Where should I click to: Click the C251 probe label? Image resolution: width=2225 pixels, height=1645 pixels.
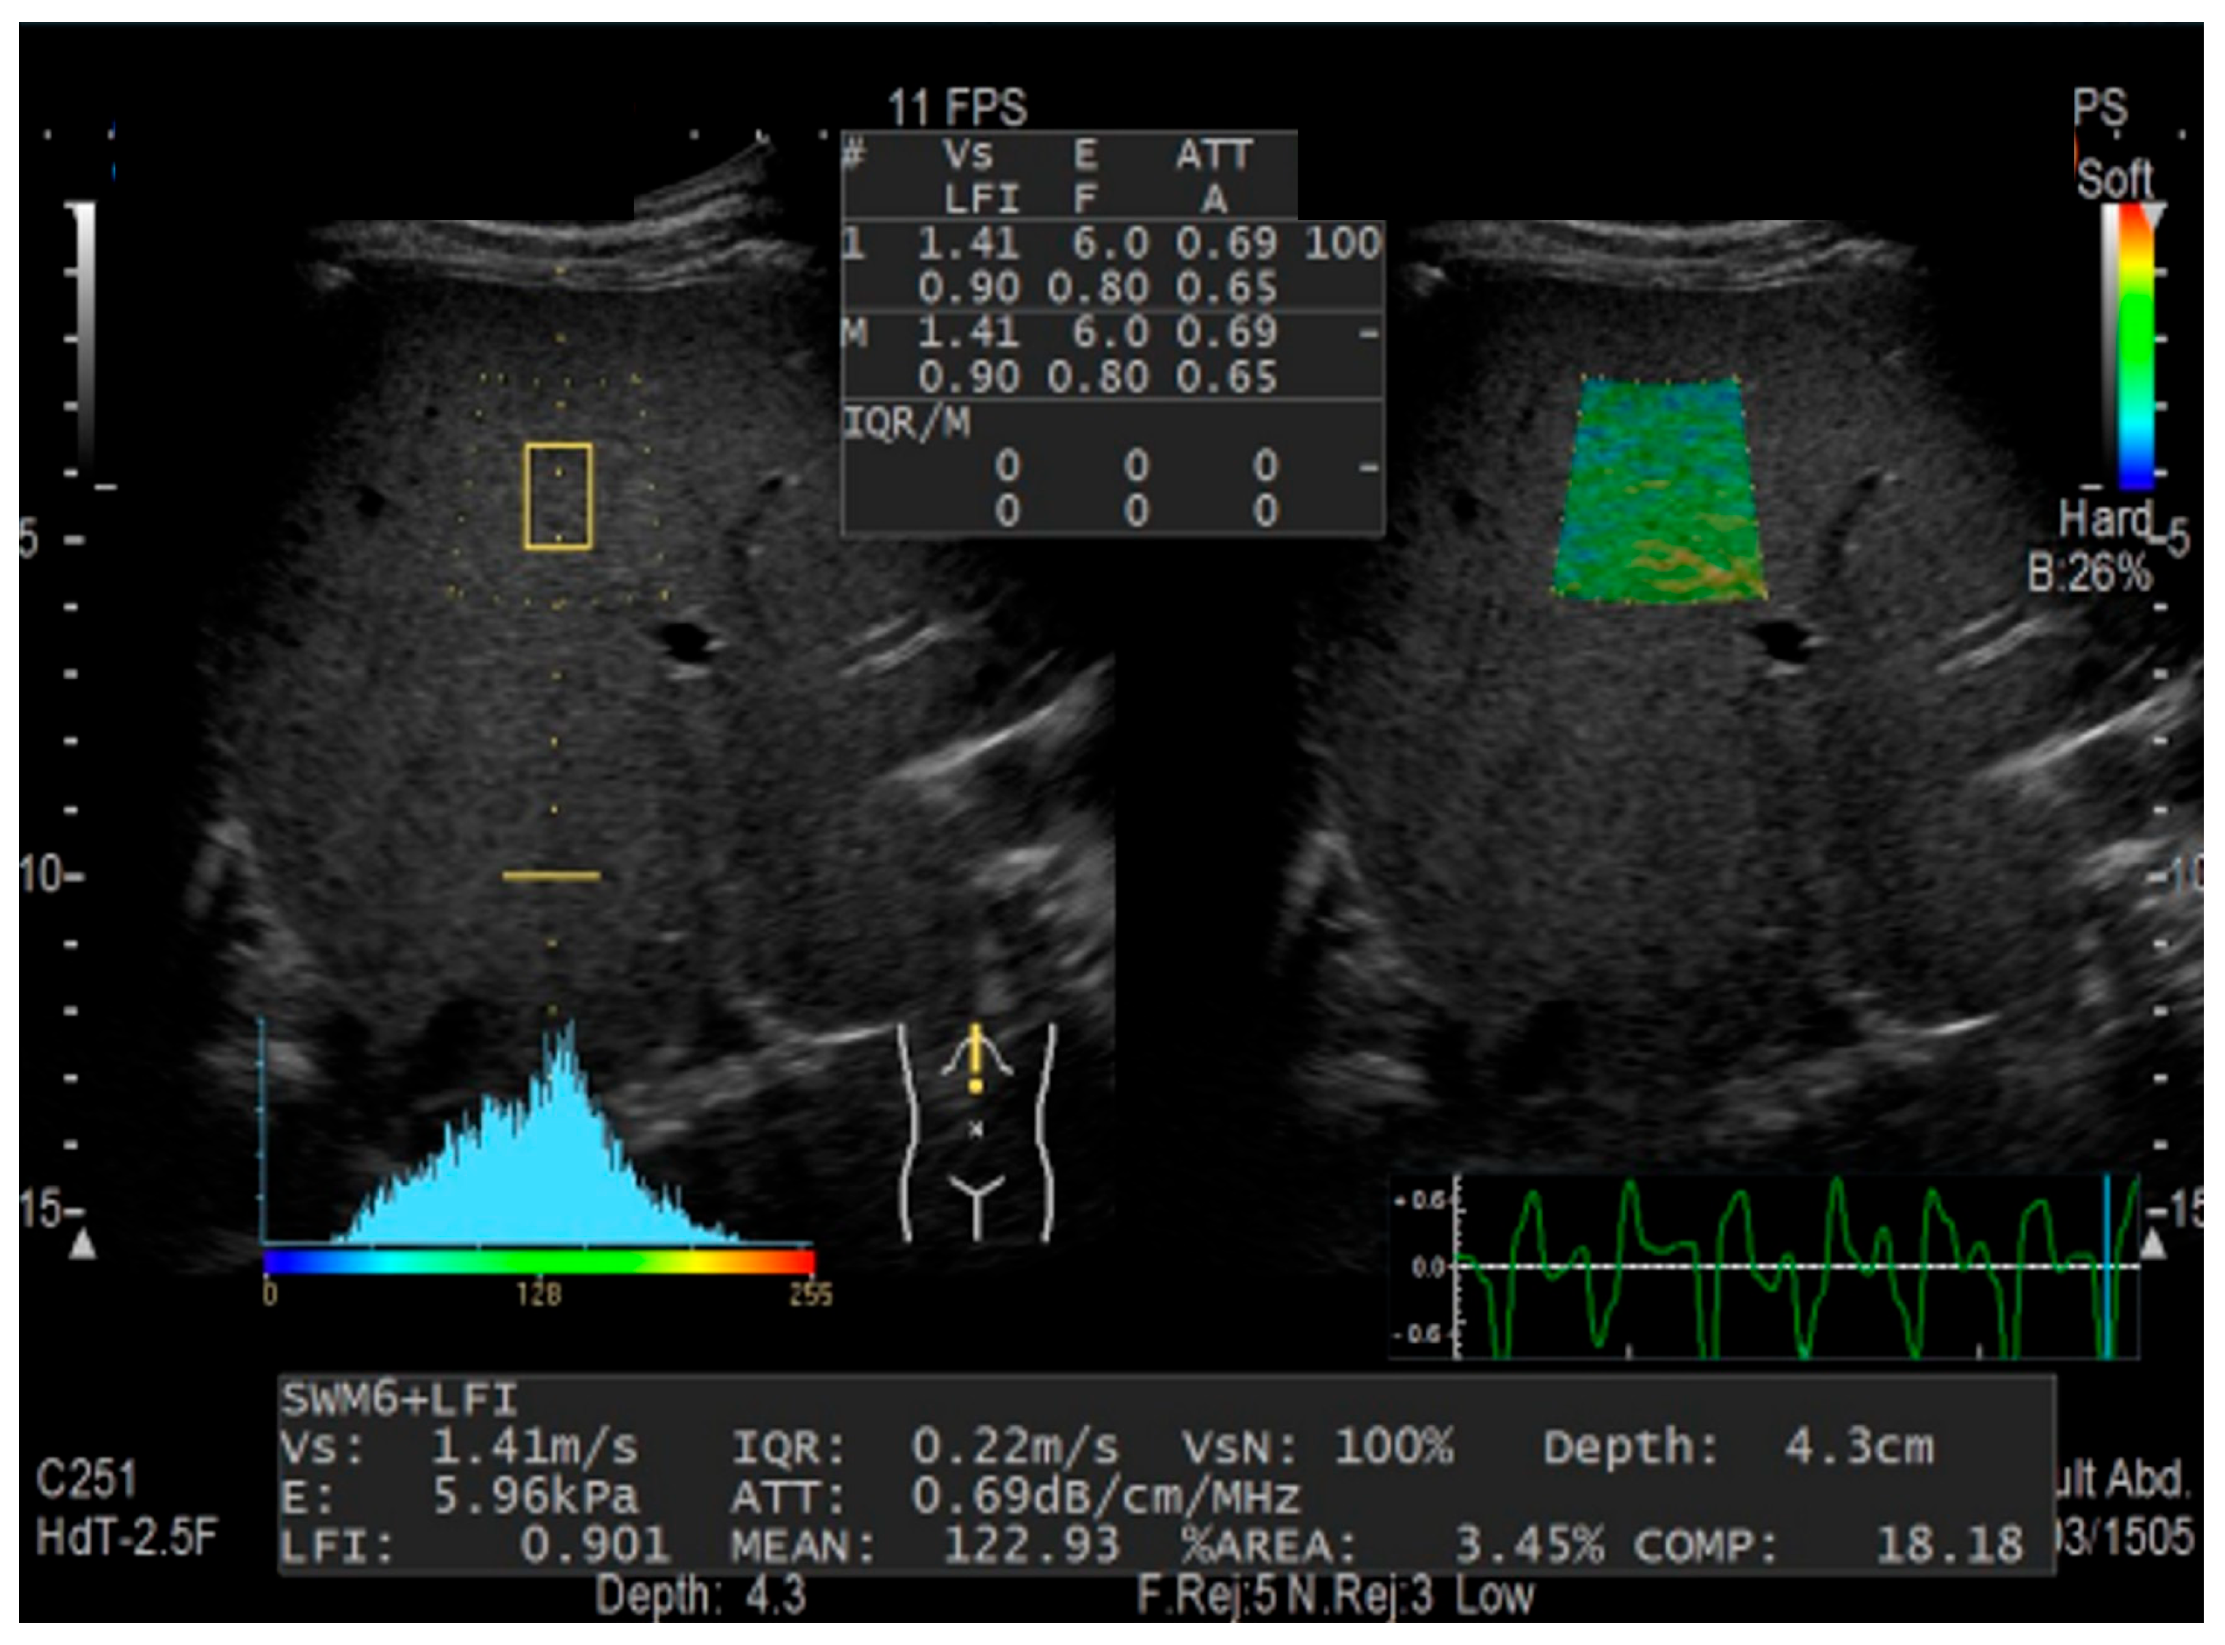(85, 1479)
